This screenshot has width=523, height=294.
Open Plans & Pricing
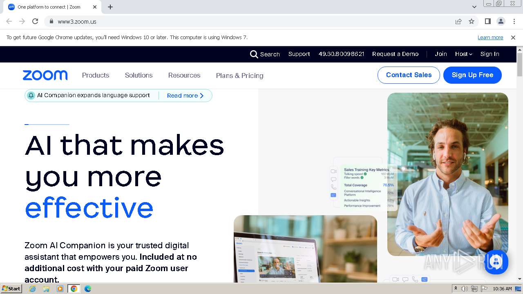[x=240, y=76]
